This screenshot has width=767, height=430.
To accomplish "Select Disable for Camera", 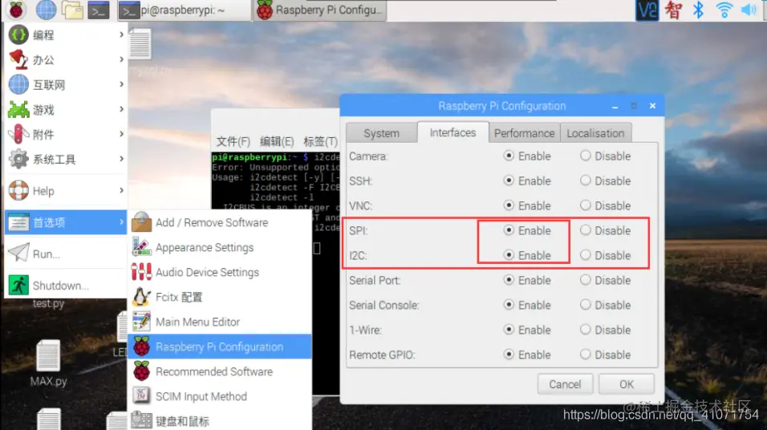I will tap(585, 156).
